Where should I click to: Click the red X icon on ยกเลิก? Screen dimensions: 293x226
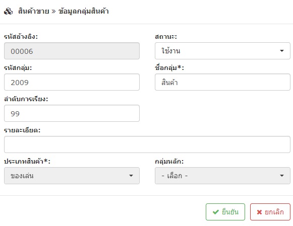tap(259, 212)
